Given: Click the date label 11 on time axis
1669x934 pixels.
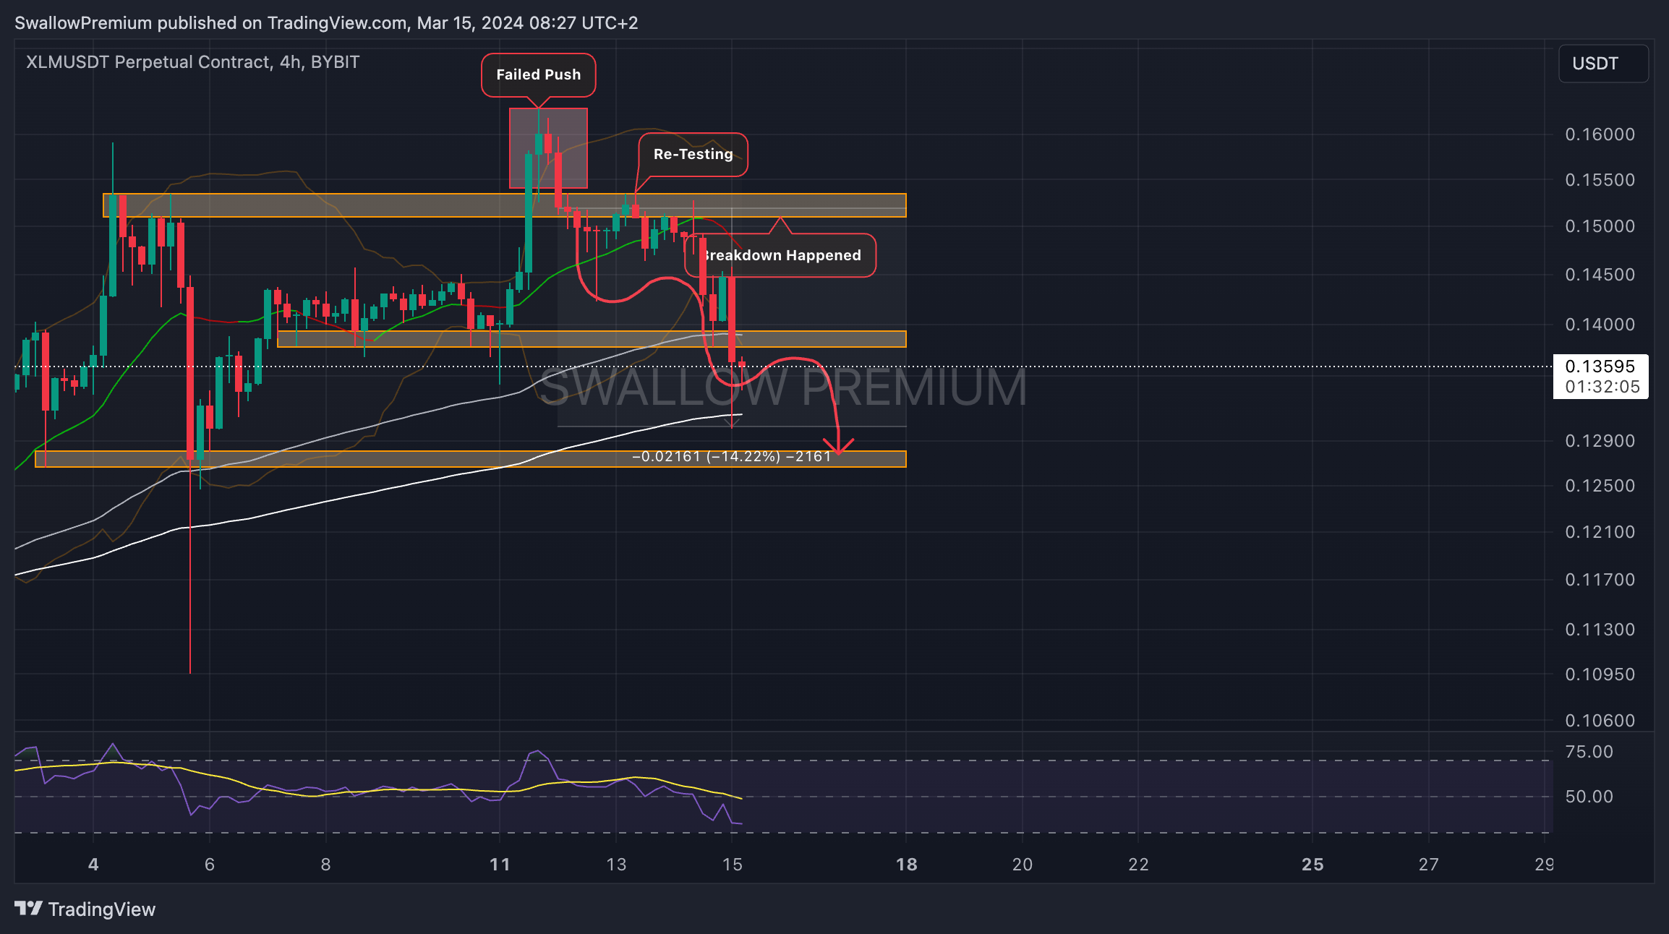Looking at the screenshot, I should pyautogui.click(x=500, y=865).
